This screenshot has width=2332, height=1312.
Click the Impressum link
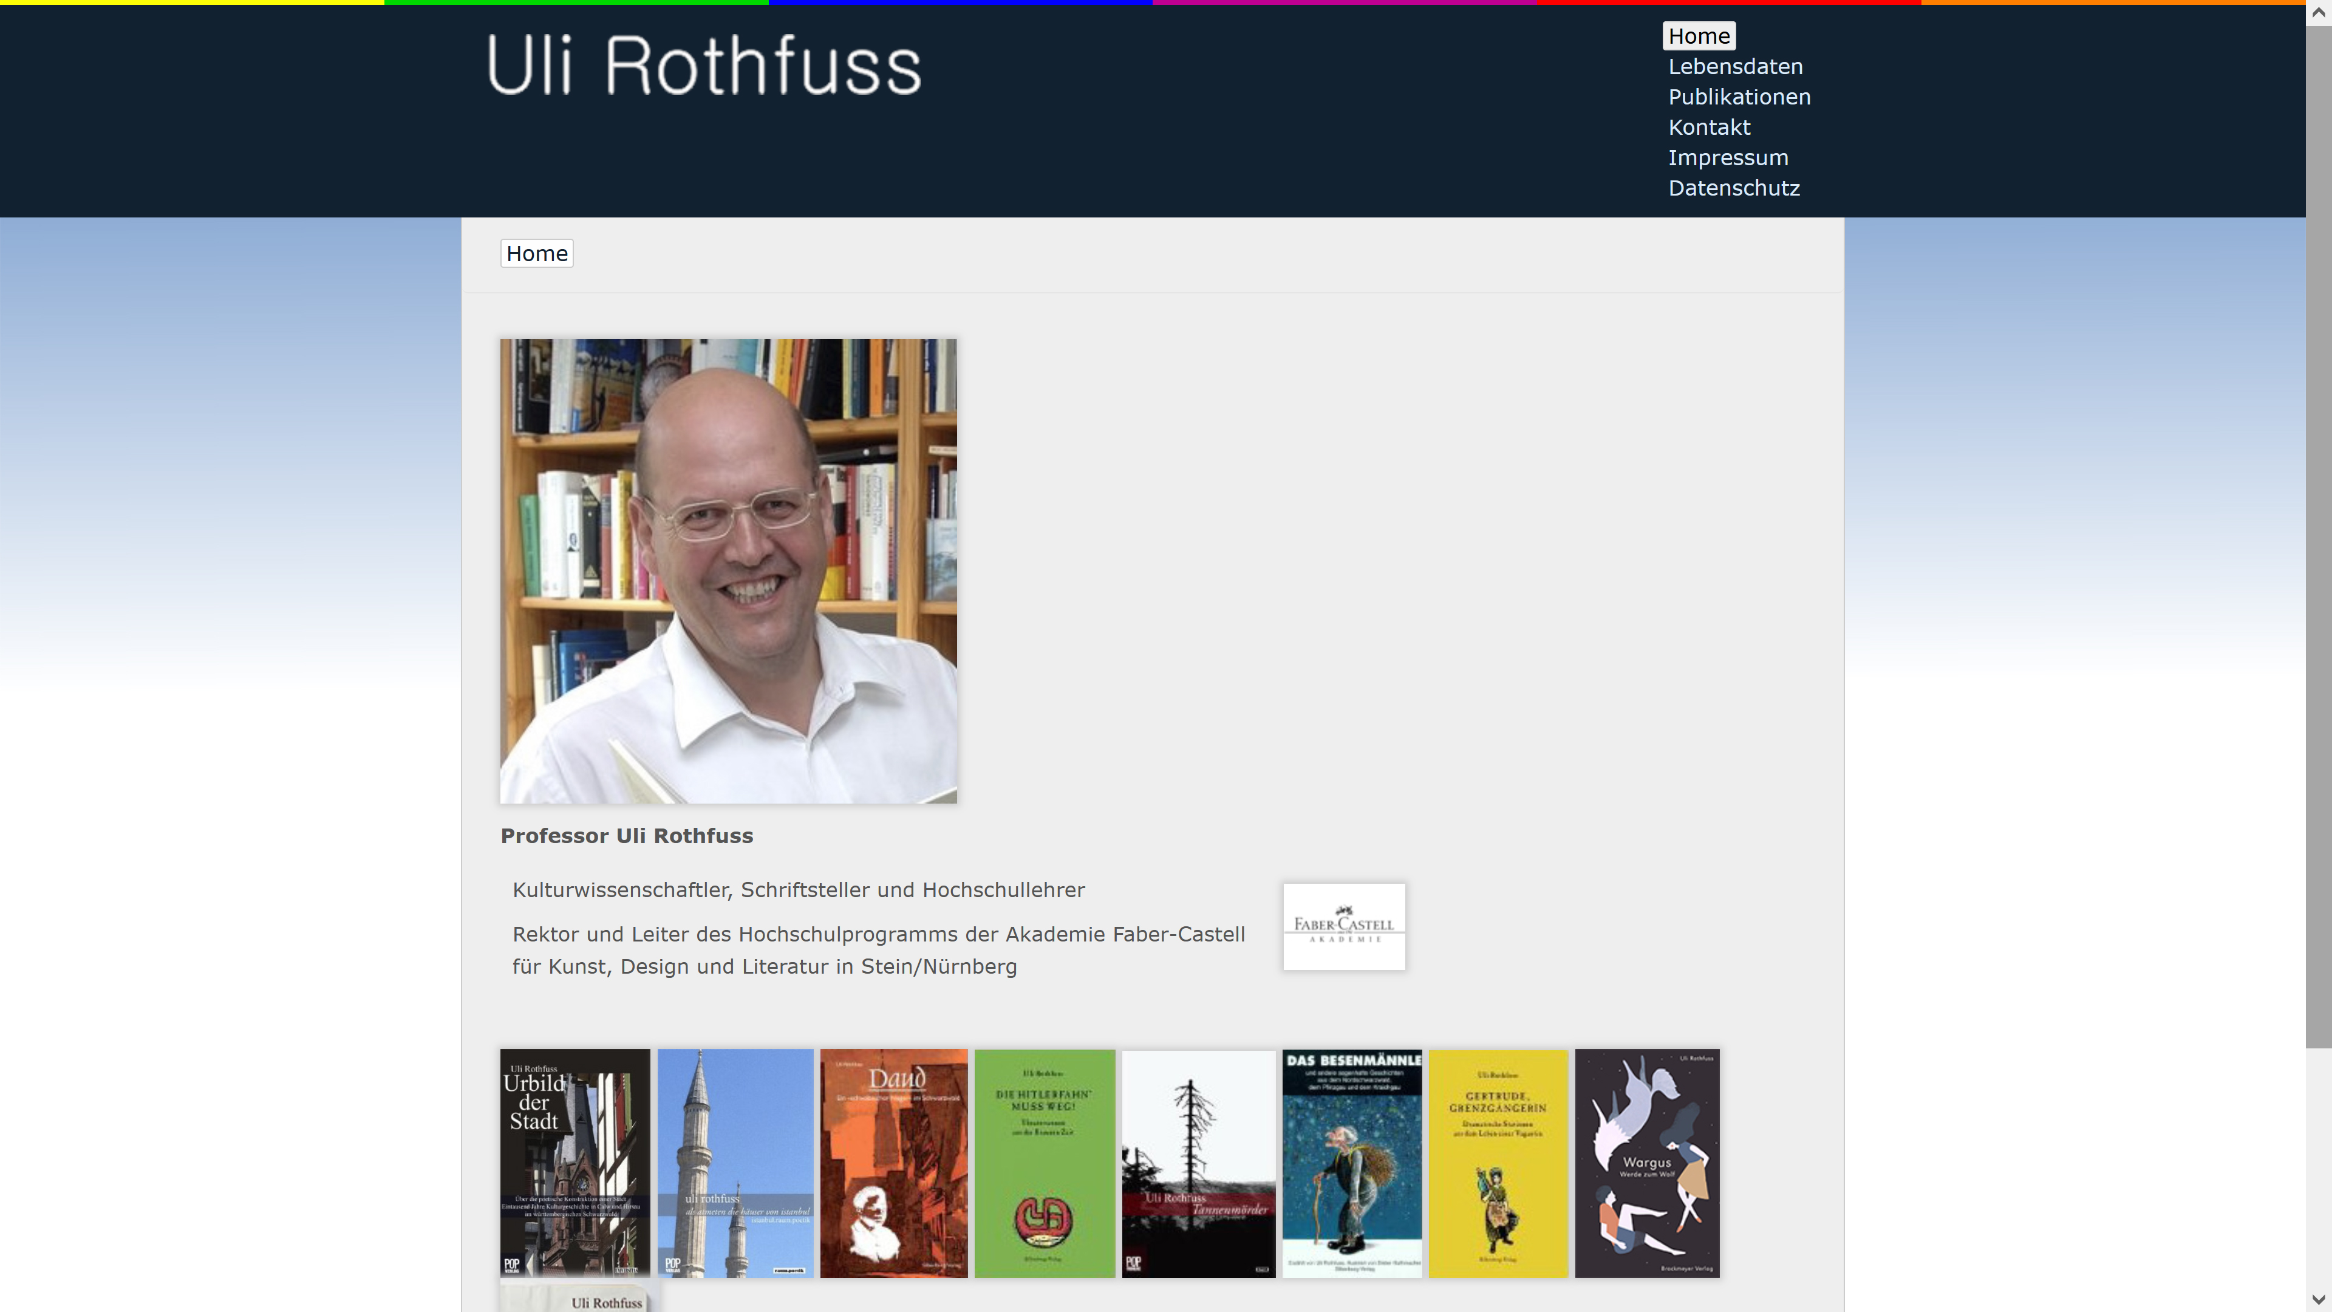[x=1727, y=157]
